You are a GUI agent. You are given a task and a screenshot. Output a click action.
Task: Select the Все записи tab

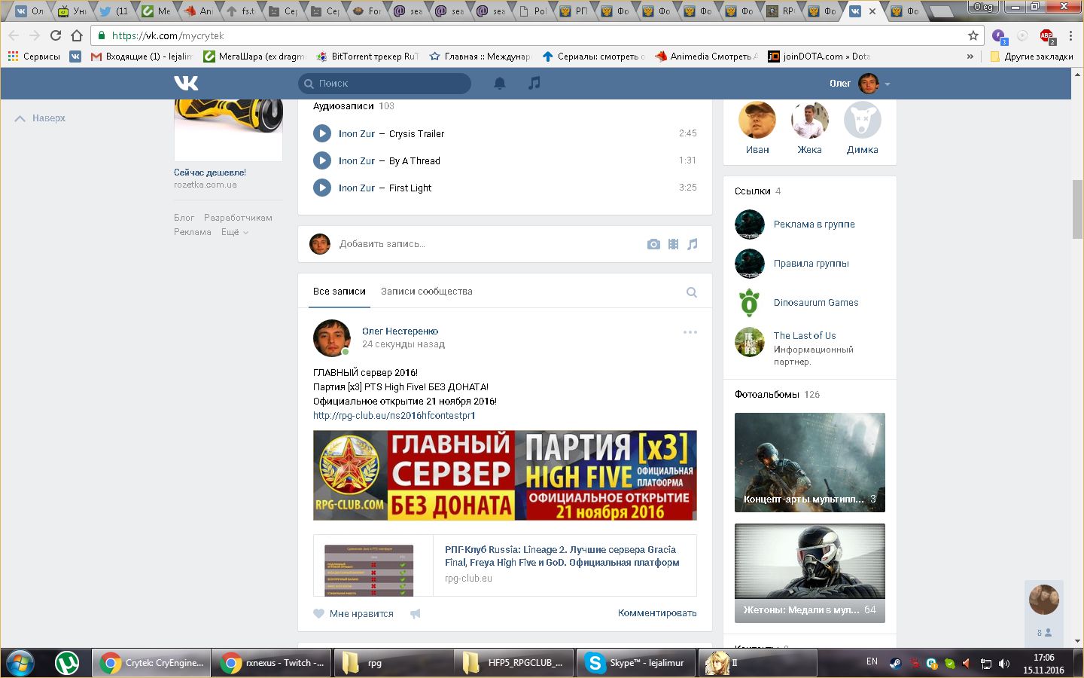click(x=339, y=292)
